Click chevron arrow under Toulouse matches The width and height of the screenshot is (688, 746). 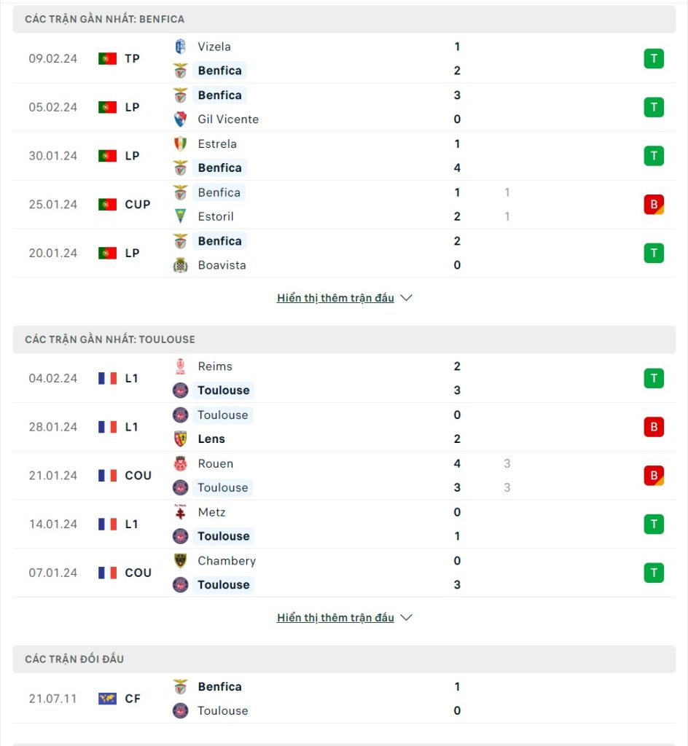(407, 618)
